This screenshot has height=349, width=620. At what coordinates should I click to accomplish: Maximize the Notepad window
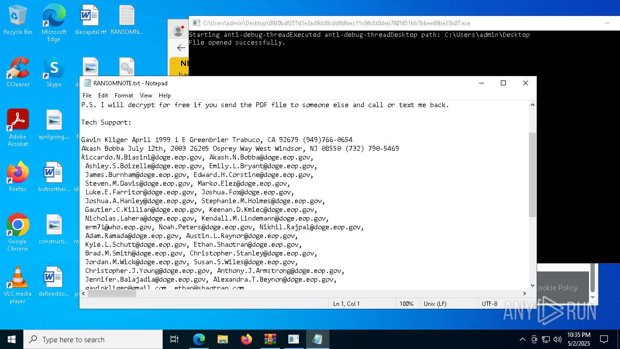[x=503, y=83]
